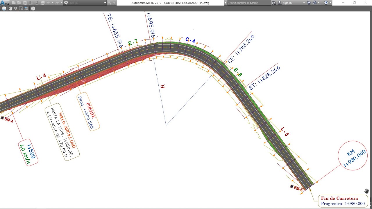Expand the search field arrow

coord(226,3)
